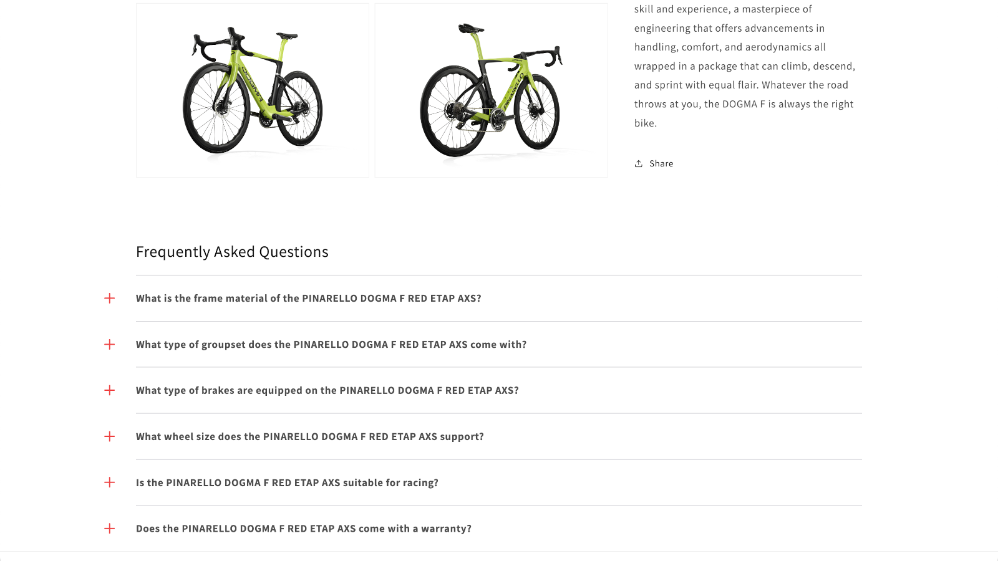
Task: Click the plus icon beside the groupset question
Action: [x=109, y=344]
